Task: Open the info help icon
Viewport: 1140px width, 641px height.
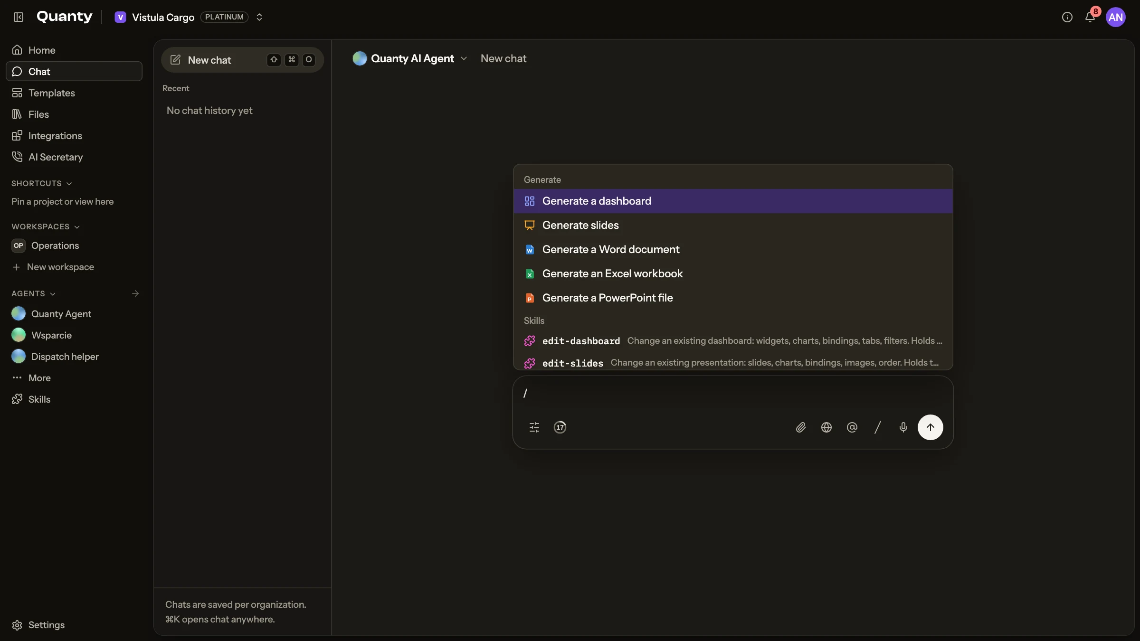Action: tap(1067, 17)
